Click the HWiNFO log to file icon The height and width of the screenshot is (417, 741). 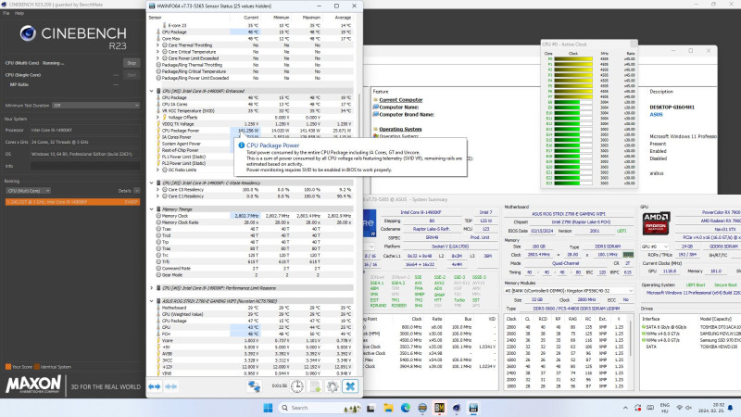tap(315, 386)
